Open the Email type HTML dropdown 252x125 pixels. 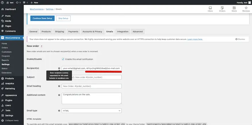[92, 111]
